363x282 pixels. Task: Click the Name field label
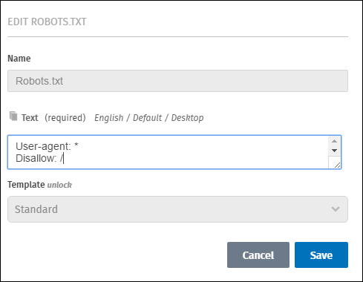(19, 59)
